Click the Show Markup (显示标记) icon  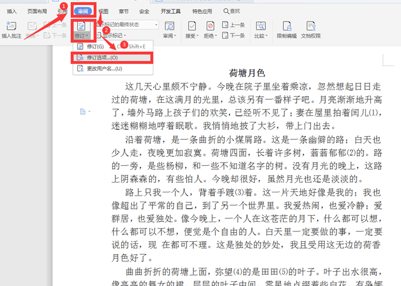coord(99,35)
